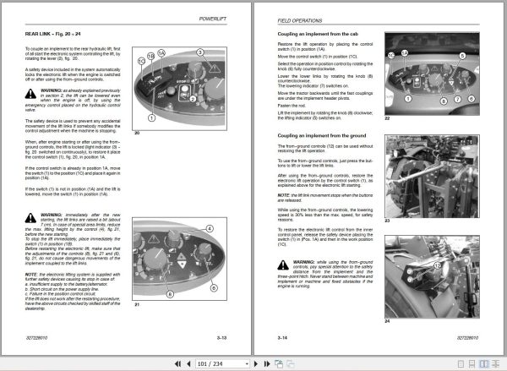Viewport: 507px width, 371px height.
Task: Click the callout '12' in figure 24
Action: click(438, 265)
